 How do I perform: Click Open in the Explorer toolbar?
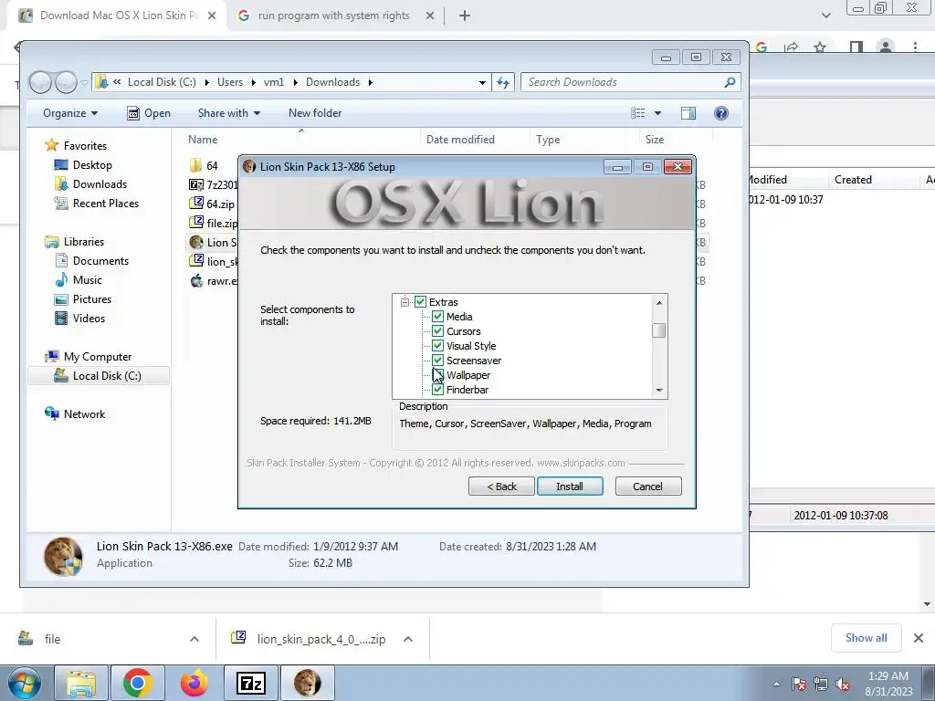tap(149, 113)
